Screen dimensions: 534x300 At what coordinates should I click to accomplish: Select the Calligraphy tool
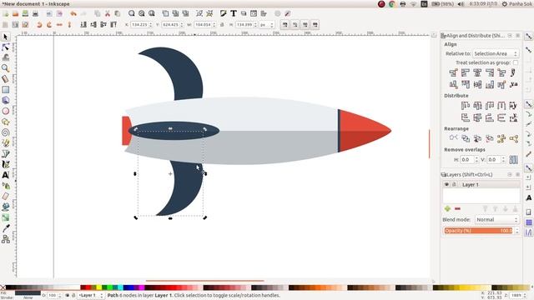coord(6,164)
